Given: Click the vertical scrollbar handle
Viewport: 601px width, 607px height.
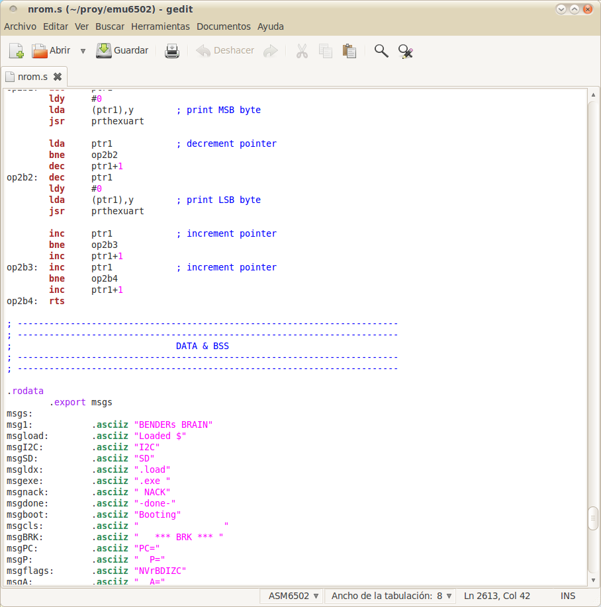Looking at the screenshot, I should 593,518.
